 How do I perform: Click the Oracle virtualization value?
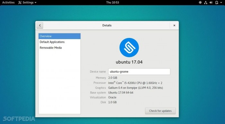click(112, 97)
